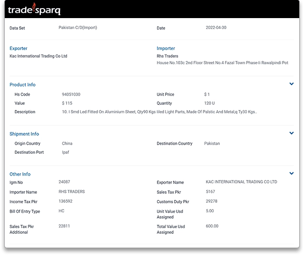Screen dimensions: 303x259
Task: Click Quantity value 120 U
Action: pos(209,103)
